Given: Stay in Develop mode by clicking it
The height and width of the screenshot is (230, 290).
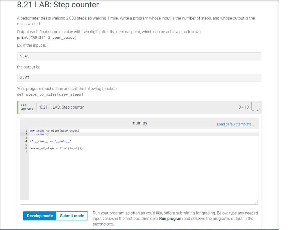Looking at the screenshot, I should 39,216.
